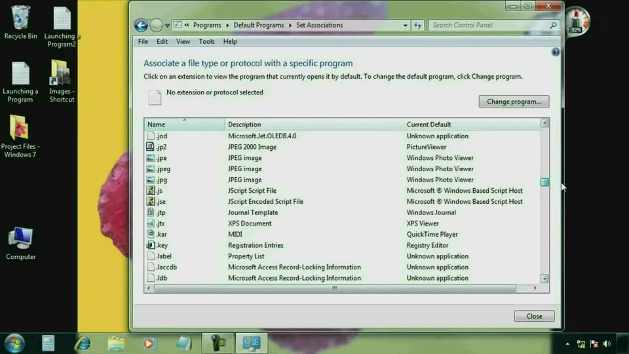Viewport: 629px width, 354px height.
Task: Click the vertical scrollbar thumb
Action: coord(544,182)
